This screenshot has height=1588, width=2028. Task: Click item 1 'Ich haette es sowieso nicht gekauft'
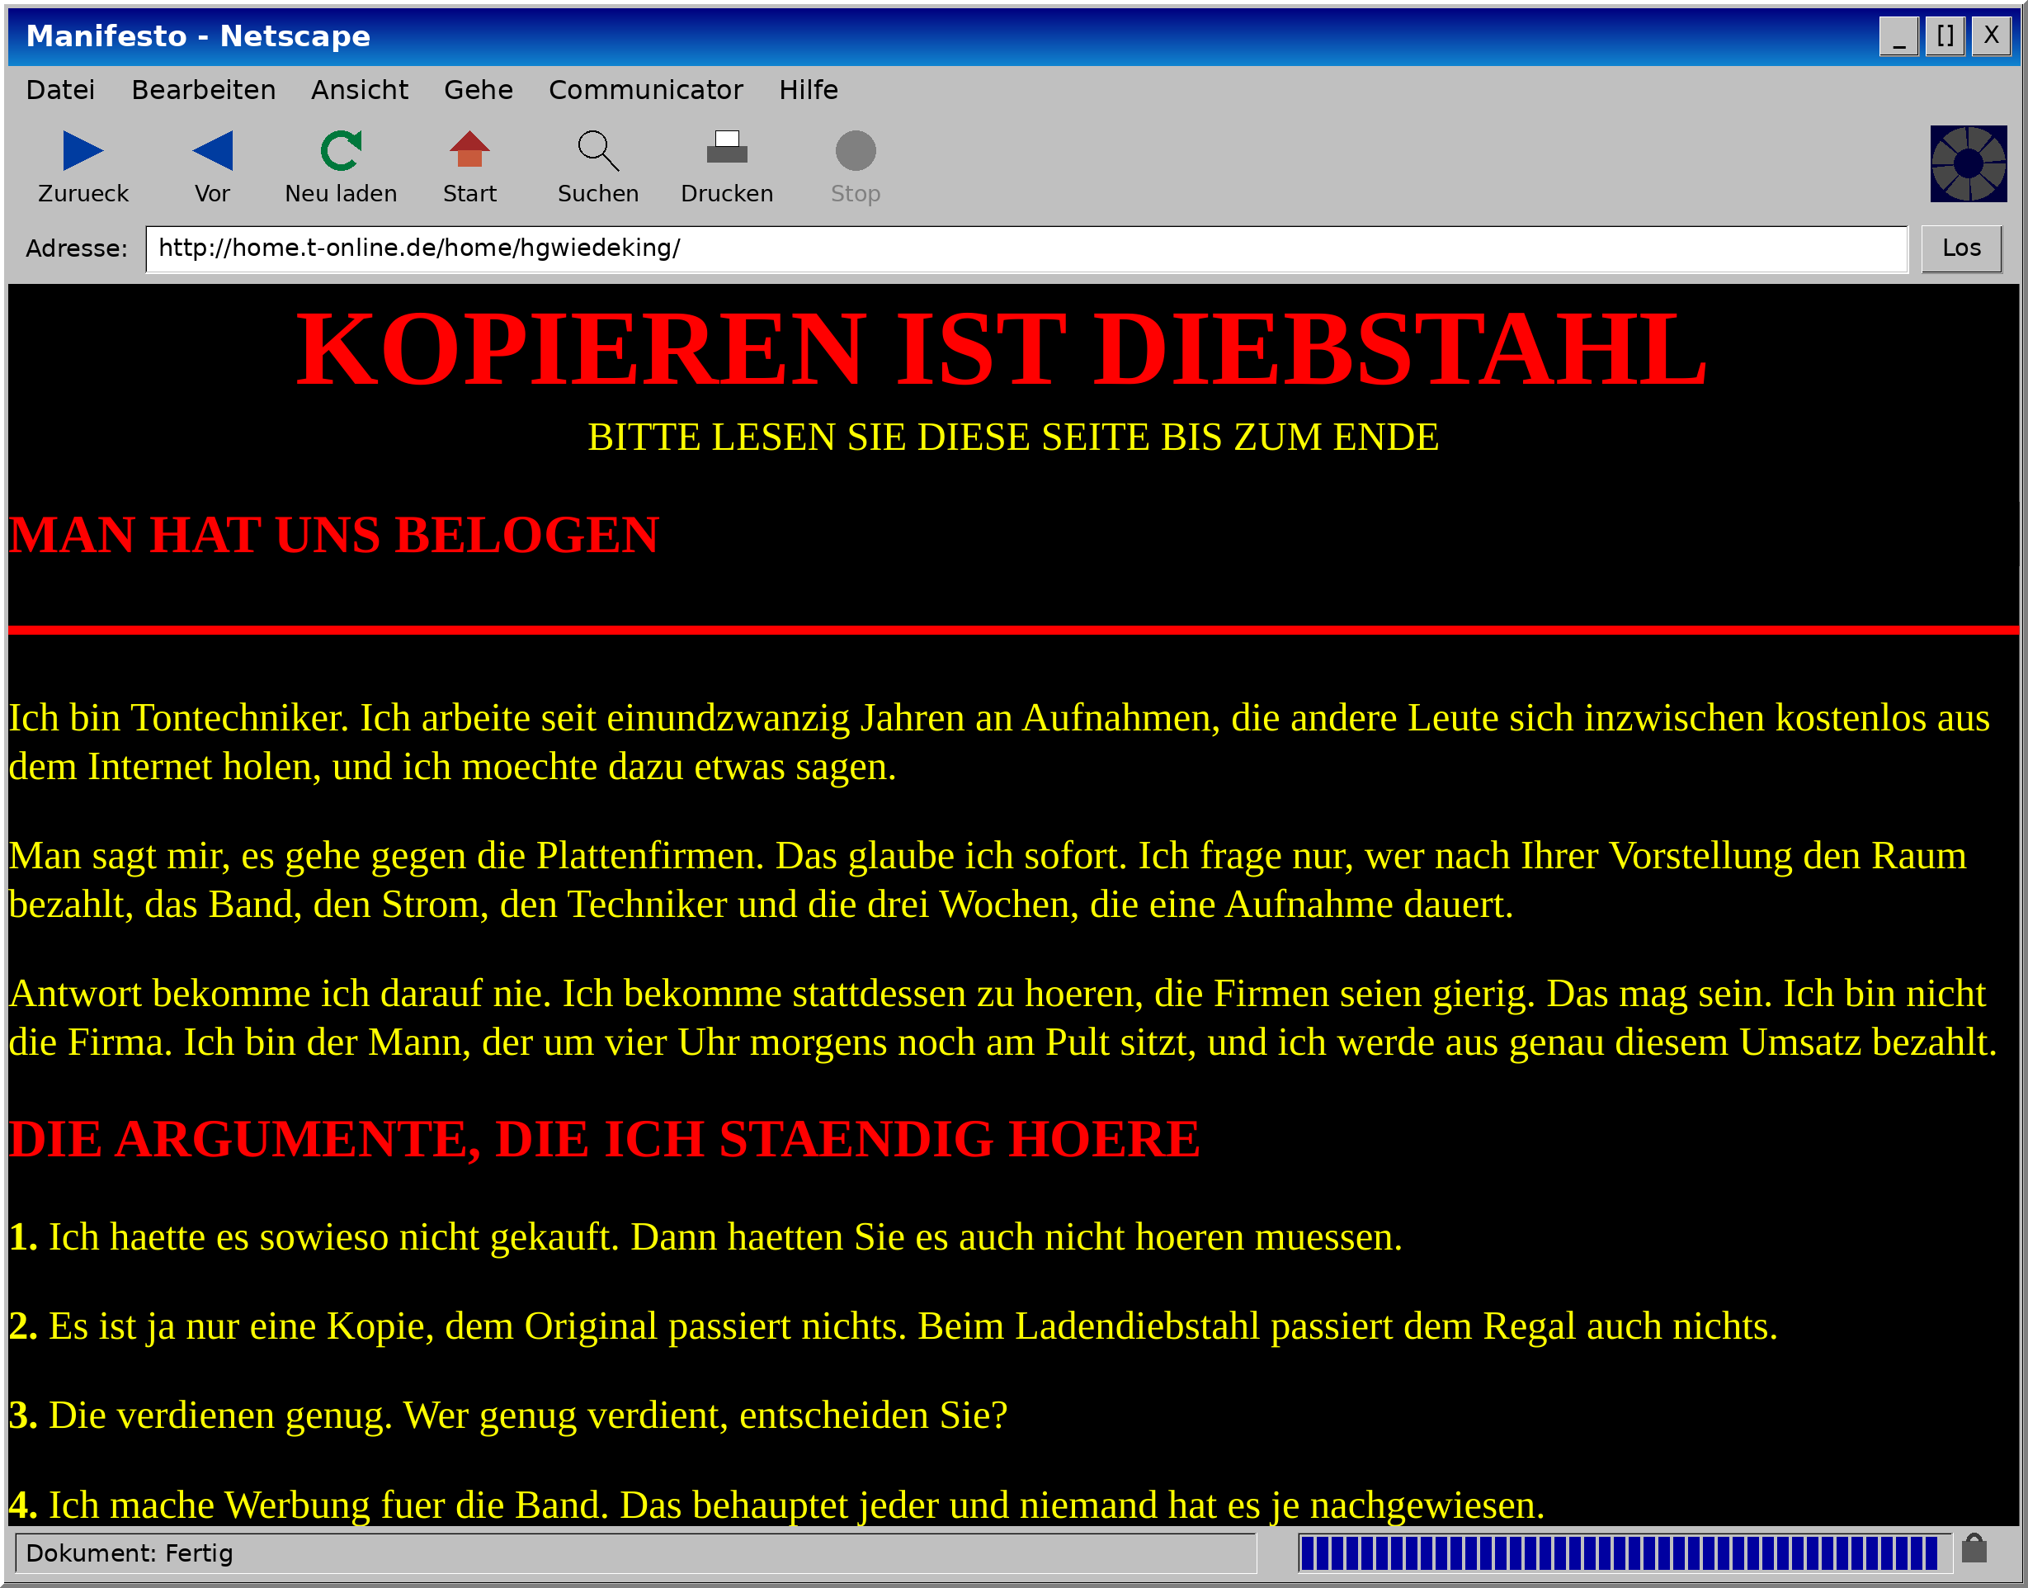click(x=705, y=1237)
